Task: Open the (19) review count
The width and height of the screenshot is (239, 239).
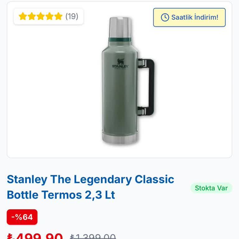Action: tap(72, 16)
